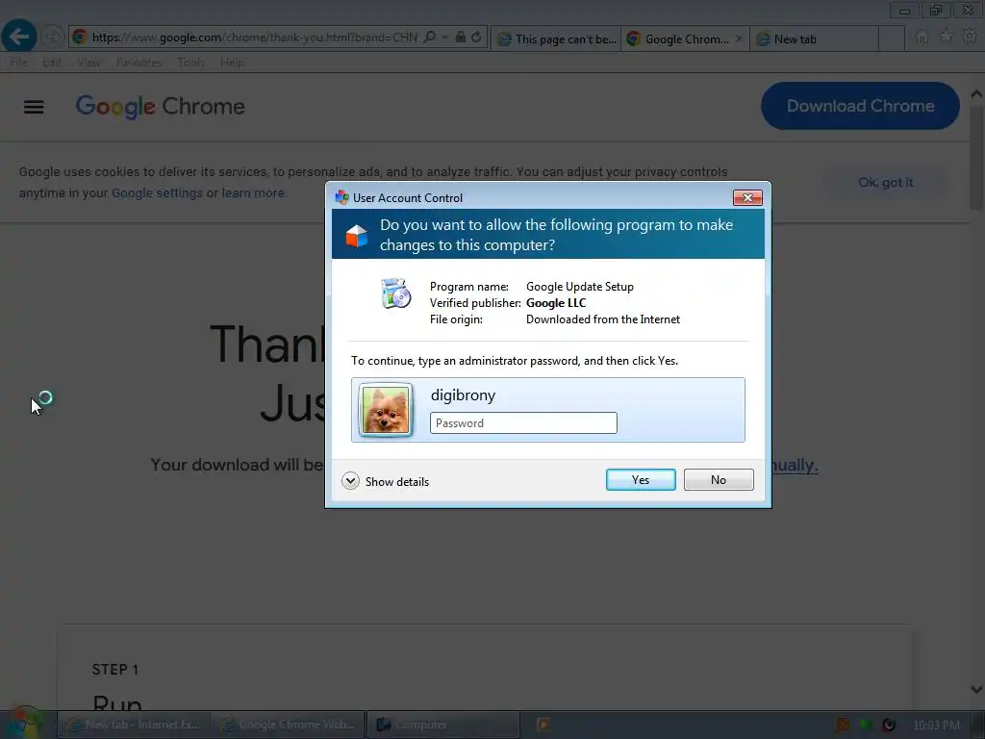Open IE Tools gear icon

click(x=970, y=37)
